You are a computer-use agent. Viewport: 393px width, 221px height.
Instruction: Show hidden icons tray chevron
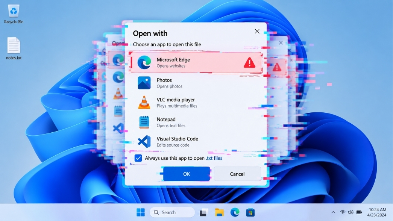(x=333, y=212)
